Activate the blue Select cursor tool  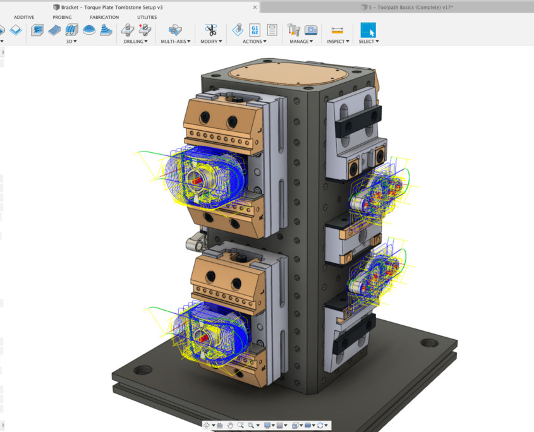tap(368, 30)
